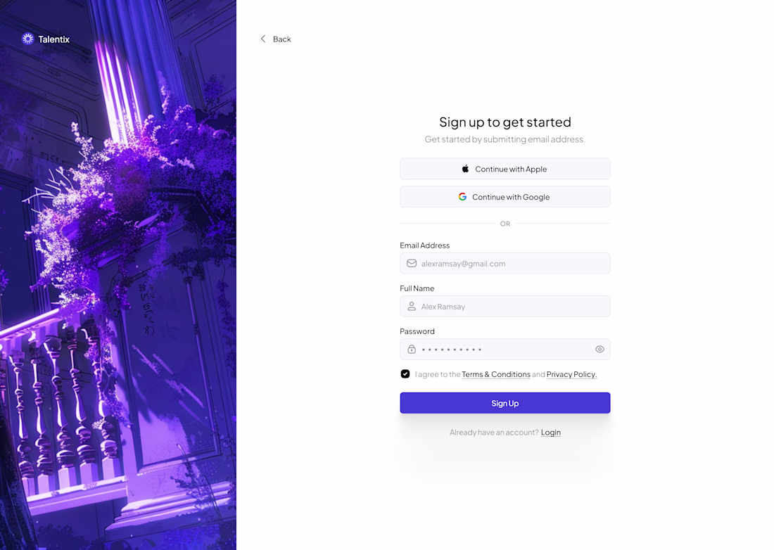
Task: Click the envelope icon in email field
Action: point(412,264)
